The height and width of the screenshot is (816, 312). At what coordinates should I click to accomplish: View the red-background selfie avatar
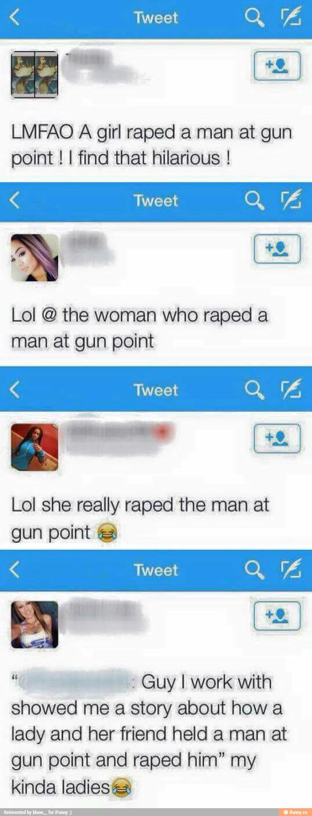(35, 447)
